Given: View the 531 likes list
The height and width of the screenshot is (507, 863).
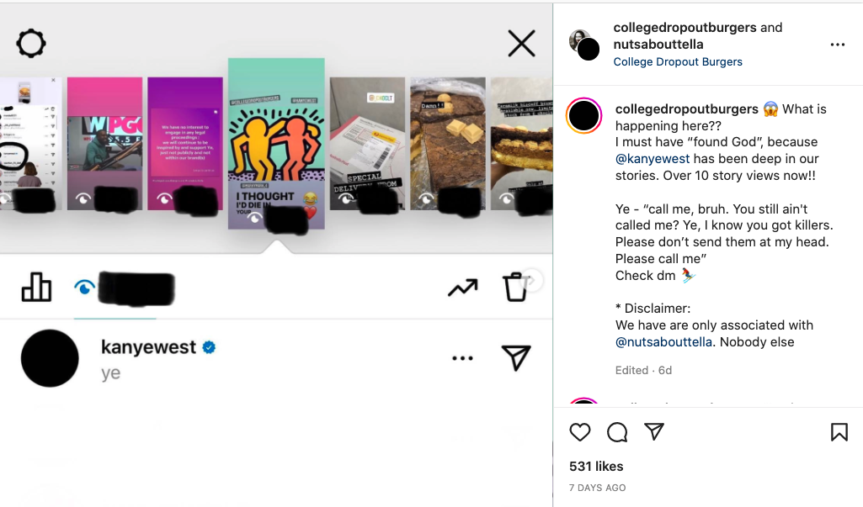Looking at the screenshot, I should pyautogui.click(x=596, y=467).
